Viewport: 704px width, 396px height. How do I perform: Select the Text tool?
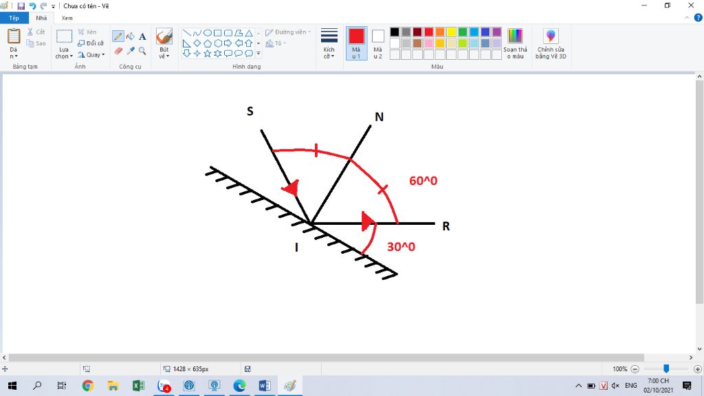pos(142,36)
